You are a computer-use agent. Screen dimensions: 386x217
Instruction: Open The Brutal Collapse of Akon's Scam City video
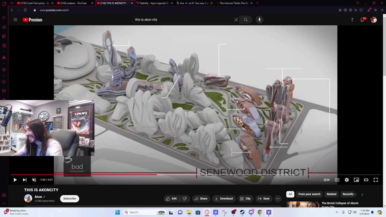point(340,205)
